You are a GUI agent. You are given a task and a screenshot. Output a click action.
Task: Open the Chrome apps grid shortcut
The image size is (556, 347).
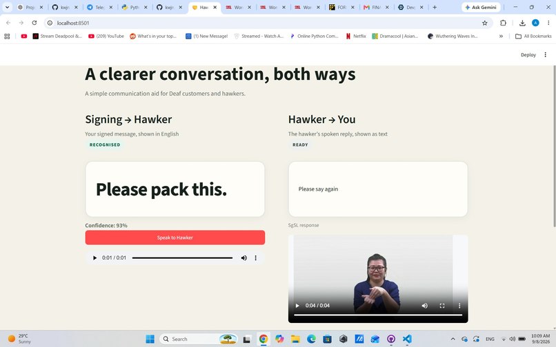click(x=7, y=36)
